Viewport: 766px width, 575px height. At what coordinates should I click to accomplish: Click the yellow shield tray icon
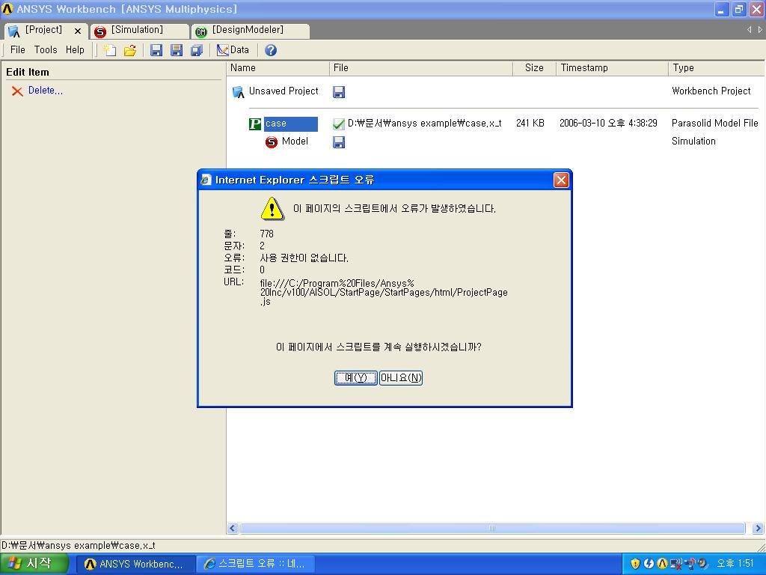[634, 564]
